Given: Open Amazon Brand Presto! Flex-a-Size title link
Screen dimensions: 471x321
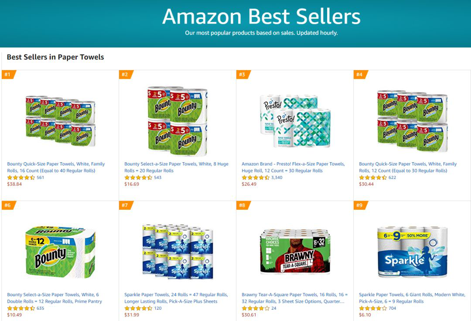Looking at the screenshot, I should [293, 167].
